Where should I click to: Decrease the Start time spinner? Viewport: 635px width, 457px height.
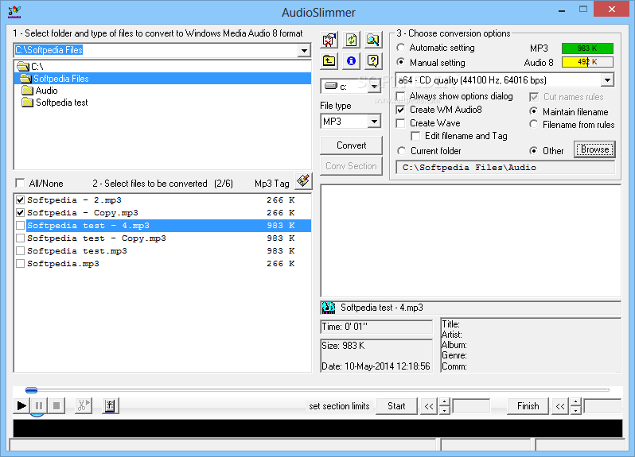pos(445,410)
